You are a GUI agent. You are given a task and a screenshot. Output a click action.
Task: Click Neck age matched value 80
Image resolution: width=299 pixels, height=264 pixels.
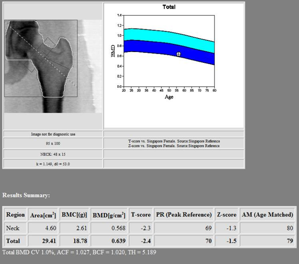290,228
